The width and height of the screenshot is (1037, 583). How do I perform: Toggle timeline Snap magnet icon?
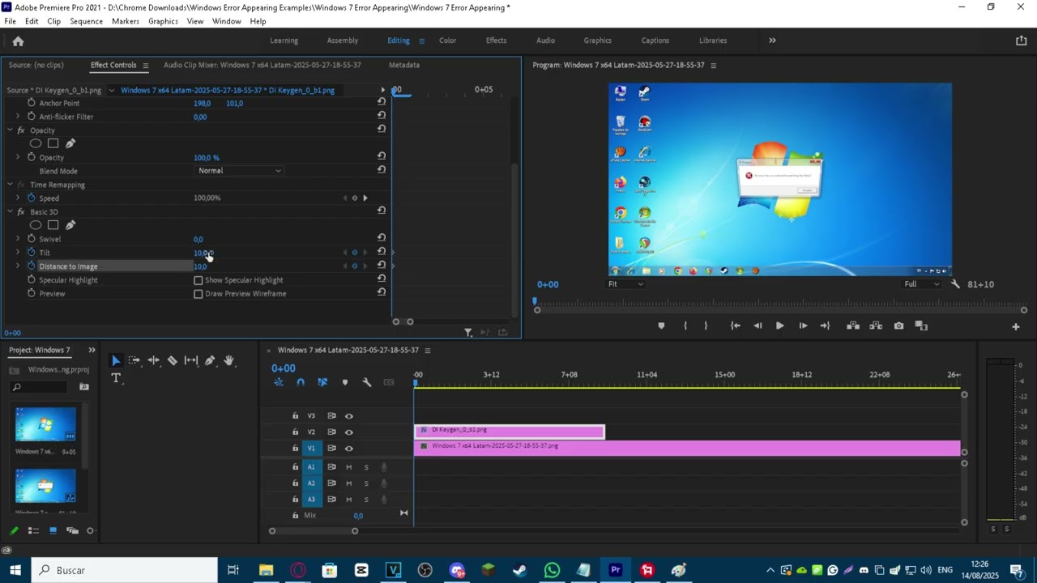pos(301,382)
